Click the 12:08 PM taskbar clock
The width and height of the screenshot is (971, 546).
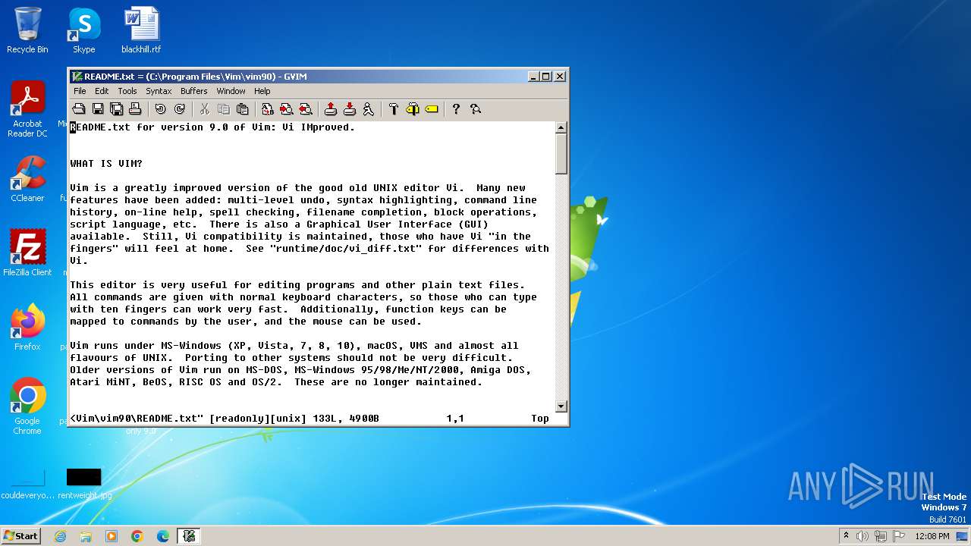tap(934, 536)
